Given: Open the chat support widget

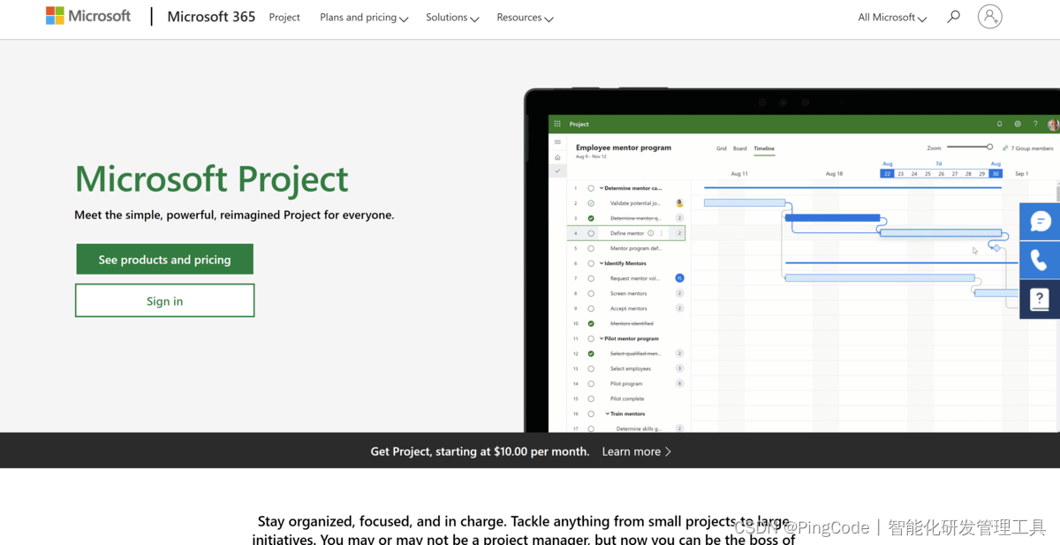Looking at the screenshot, I should tap(1041, 221).
